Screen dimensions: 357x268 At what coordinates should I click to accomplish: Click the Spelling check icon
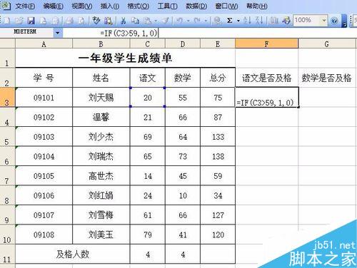[x=96, y=21]
